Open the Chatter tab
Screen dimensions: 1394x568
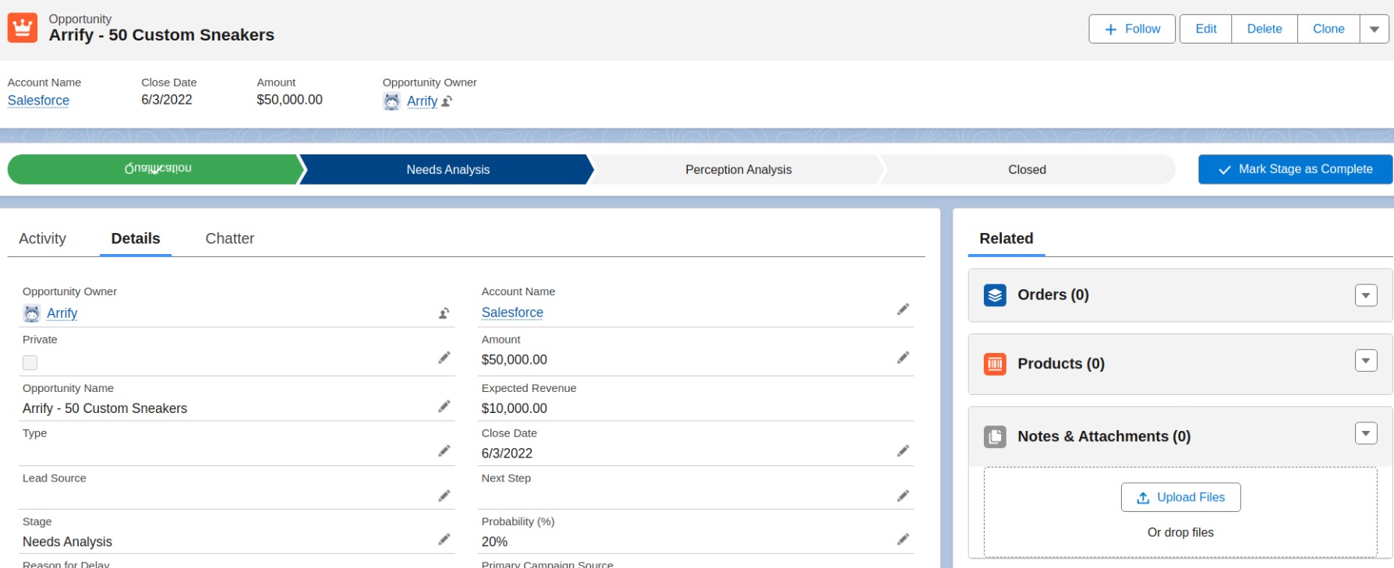[229, 238]
